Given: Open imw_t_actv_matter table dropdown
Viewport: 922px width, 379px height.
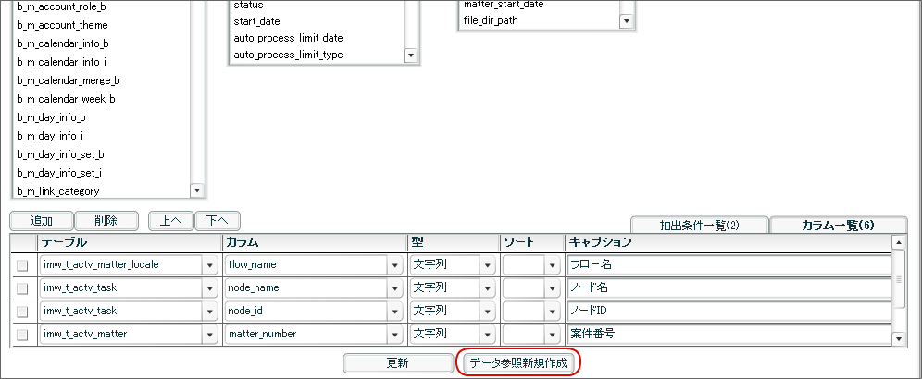Looking at the screenshot, I should click(210, 335).
